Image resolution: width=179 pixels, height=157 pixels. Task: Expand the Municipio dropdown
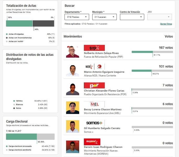[x=104, y=17]
